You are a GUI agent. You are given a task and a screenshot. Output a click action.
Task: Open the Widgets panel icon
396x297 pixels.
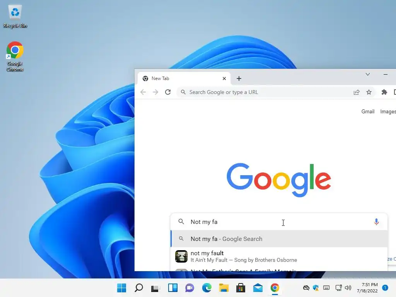click(173, 288)
